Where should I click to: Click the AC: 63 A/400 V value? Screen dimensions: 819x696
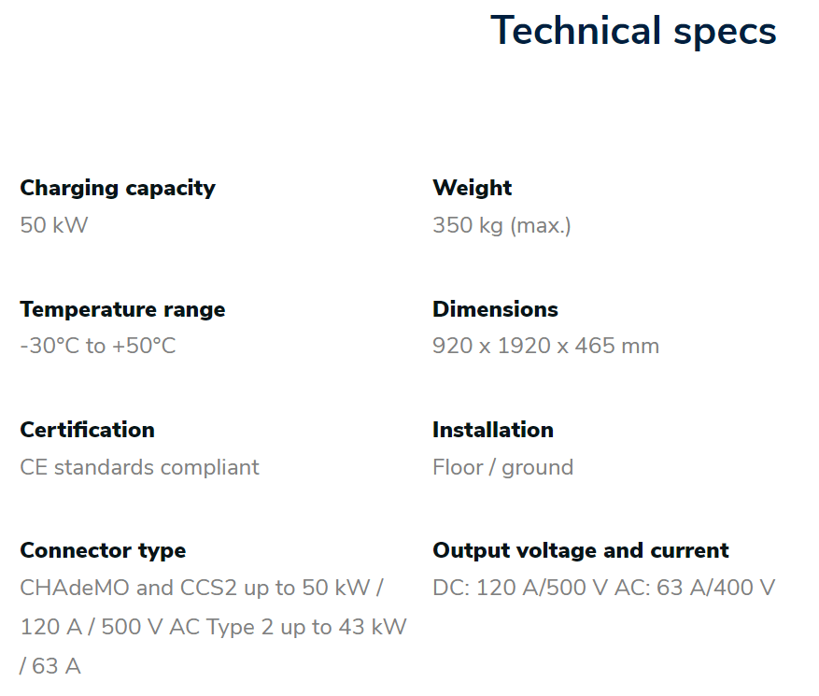[695, 588]
